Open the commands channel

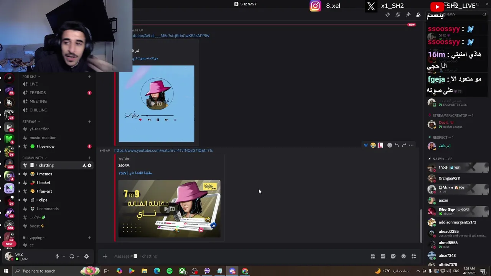click(57, 209)
